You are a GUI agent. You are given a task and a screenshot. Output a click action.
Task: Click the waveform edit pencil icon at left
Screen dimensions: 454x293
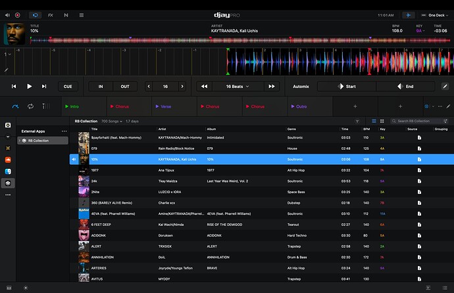(6, 70)
